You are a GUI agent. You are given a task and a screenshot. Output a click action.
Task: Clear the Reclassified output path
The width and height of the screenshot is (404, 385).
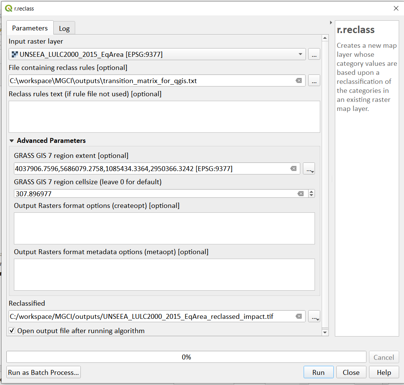299,316
